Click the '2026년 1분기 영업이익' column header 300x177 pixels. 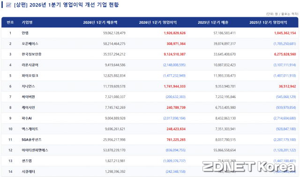coord(157,22)
